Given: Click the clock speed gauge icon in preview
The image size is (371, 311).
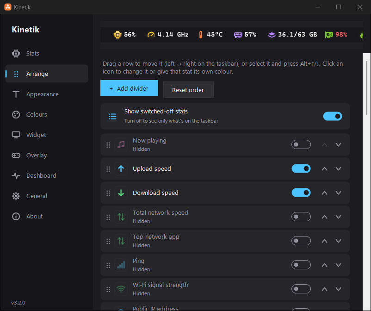Looking at the screenshot, I should pyautogui.click(x=151, y=35).
